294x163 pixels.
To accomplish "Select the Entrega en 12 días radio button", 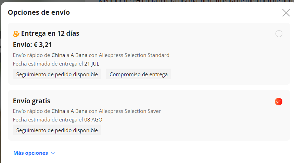I will coord(279,34).
